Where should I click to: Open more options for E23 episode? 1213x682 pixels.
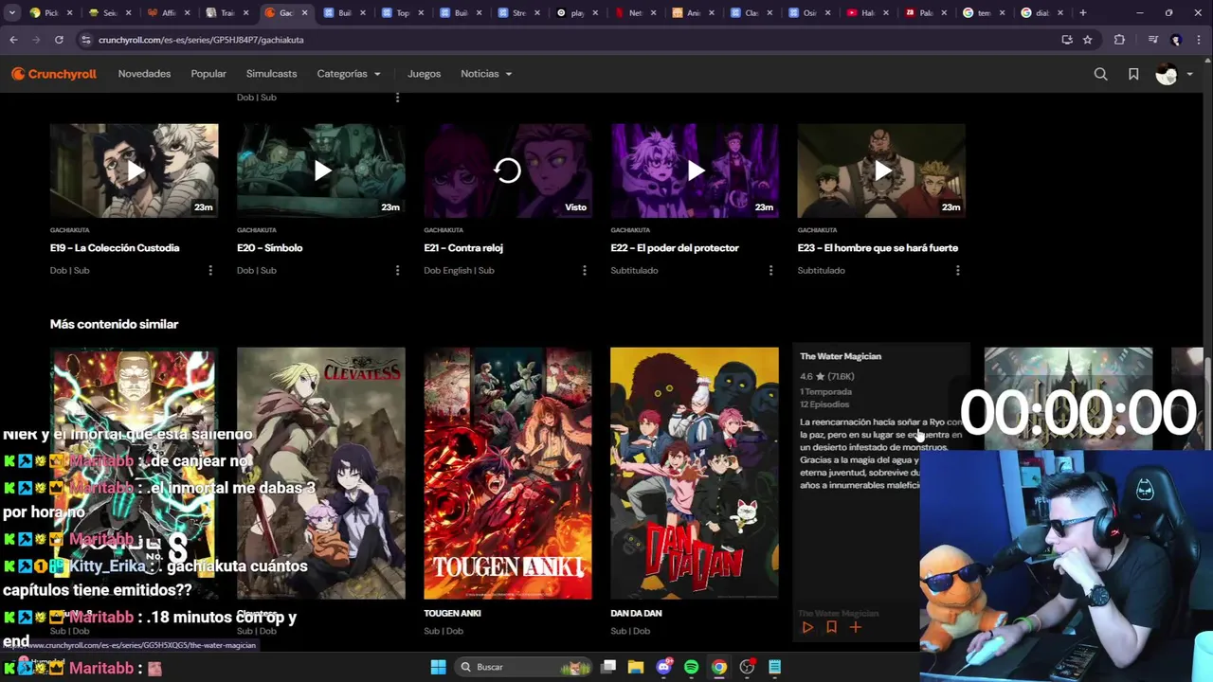(x=957, y=270)
